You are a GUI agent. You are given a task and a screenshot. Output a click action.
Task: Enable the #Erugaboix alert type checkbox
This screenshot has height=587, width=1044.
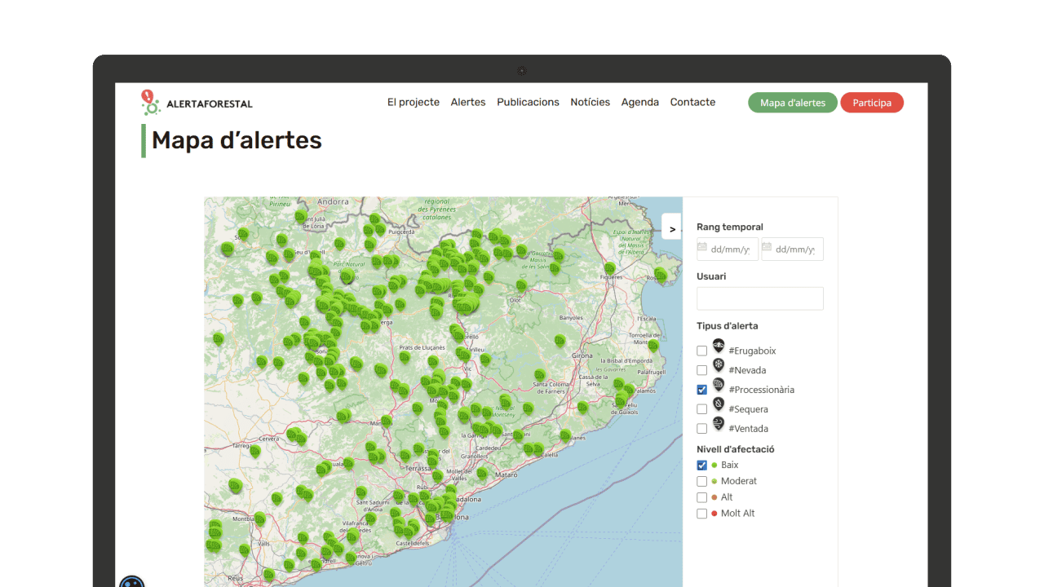coord(702,351)
